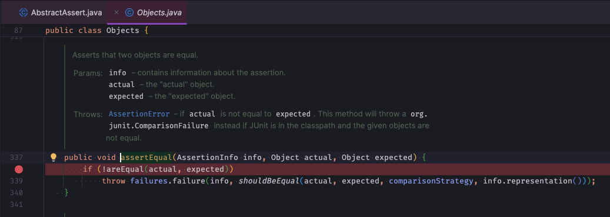610x217 pixels.
Task: Open the yellow lightbulb quick-fix icon
Action: (x=54, y=158)
